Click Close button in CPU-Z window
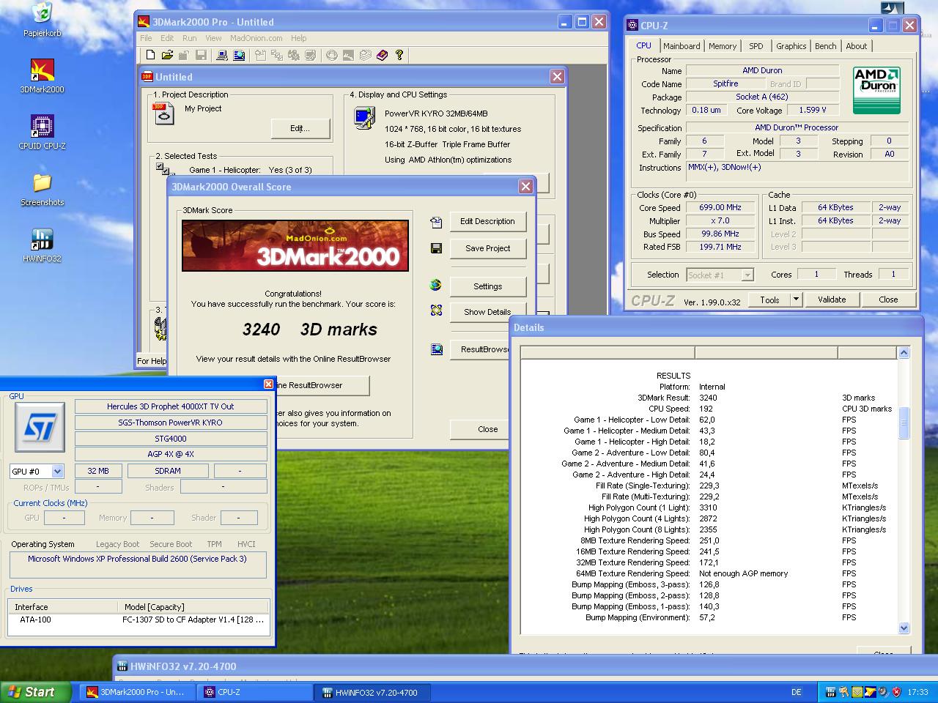Image resolution: width=938 pixels, height=703 pixels. [x=888, y=300]
